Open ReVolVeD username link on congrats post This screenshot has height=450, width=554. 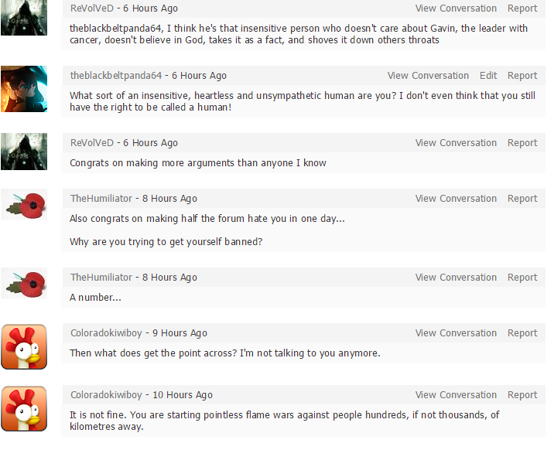[92, 143]
